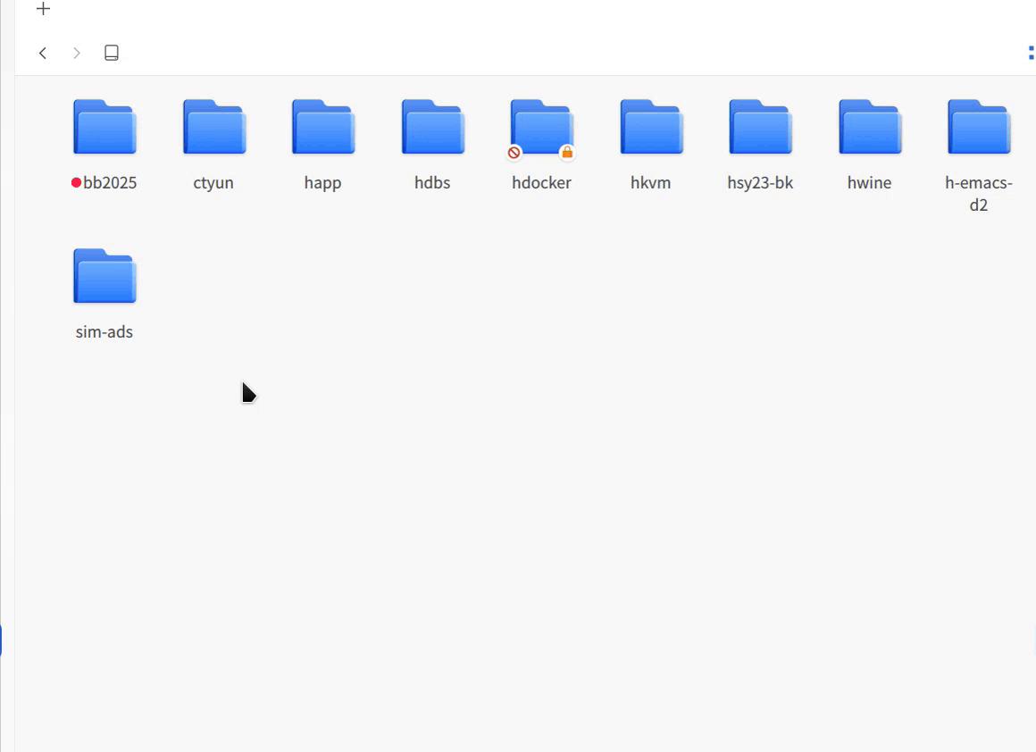Click the no-access emblem on hdocker

[x=514, y=153]
